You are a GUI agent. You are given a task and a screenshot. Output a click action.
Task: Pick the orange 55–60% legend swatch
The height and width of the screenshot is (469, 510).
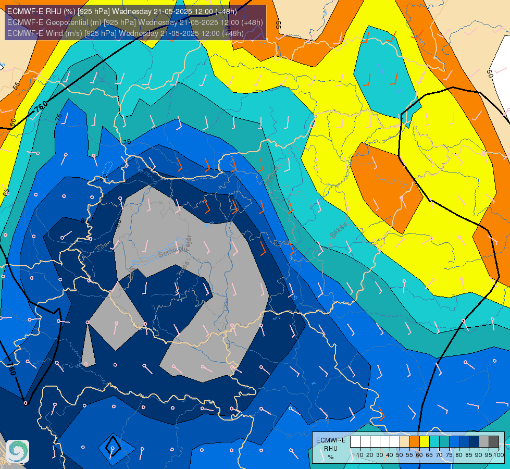tap(415, 441)
